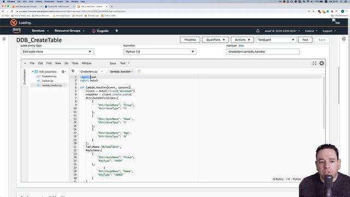This screenshot has width=350, height=197.
Task: Open Chrome History menu in macOS bar
Action: (39, 2)
